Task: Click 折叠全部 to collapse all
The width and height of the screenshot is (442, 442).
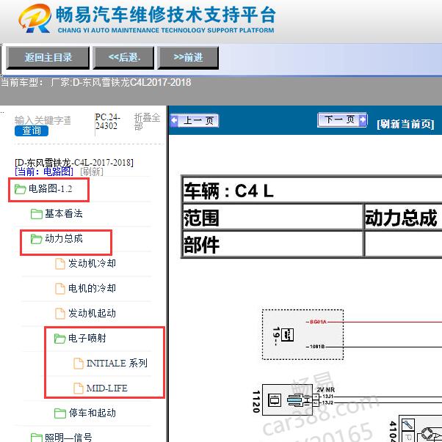Action: (x=147, y=122)
